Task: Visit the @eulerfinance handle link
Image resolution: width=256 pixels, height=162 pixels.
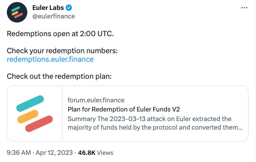Action: pyautogui.click(x=54, y=16)
